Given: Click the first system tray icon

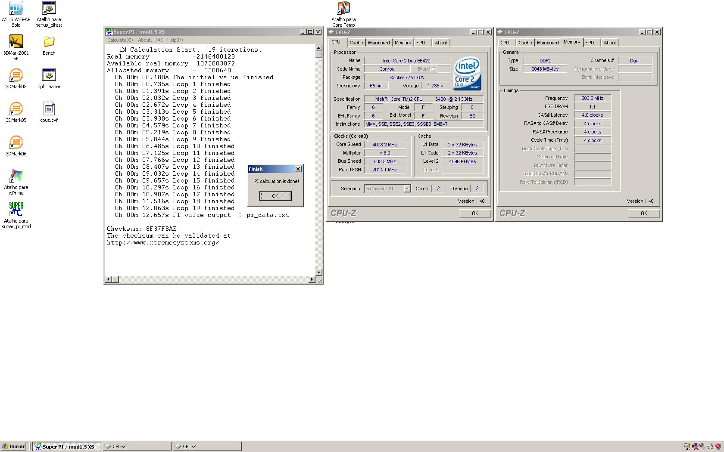Looking at the screenshot, I should pyautogui.click(x=687, y=446).
